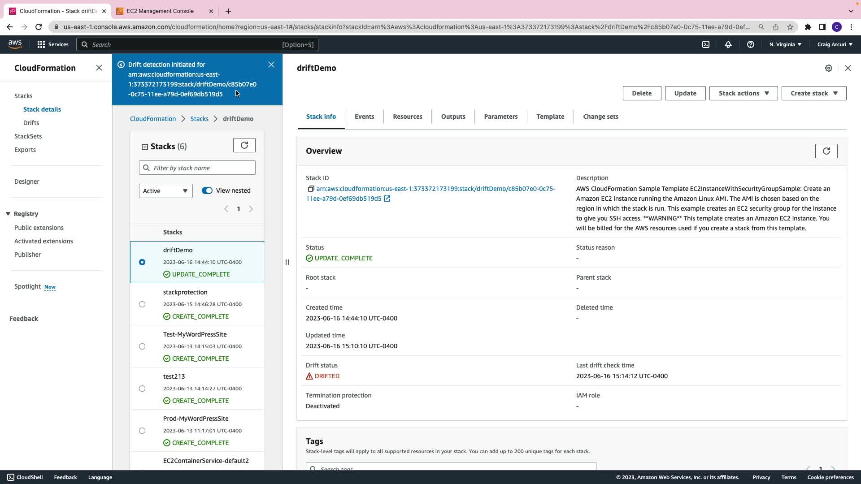Switch to the Resources tab
This screenshot has height=484, width=861.
(407, 117)
